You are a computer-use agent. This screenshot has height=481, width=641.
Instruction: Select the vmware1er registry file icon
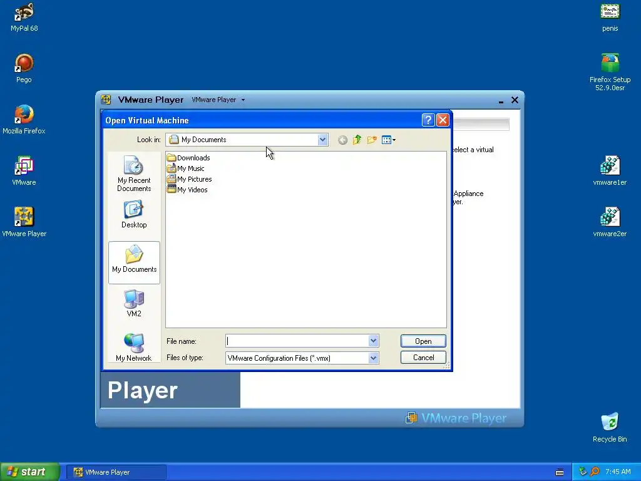click(610, 171)
